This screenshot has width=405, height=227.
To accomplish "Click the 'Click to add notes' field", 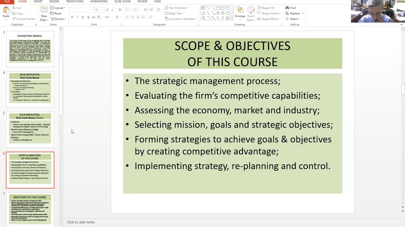I will tap(80, 222).
